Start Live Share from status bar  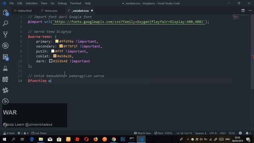pyautogui.click(x=39, y=133)
